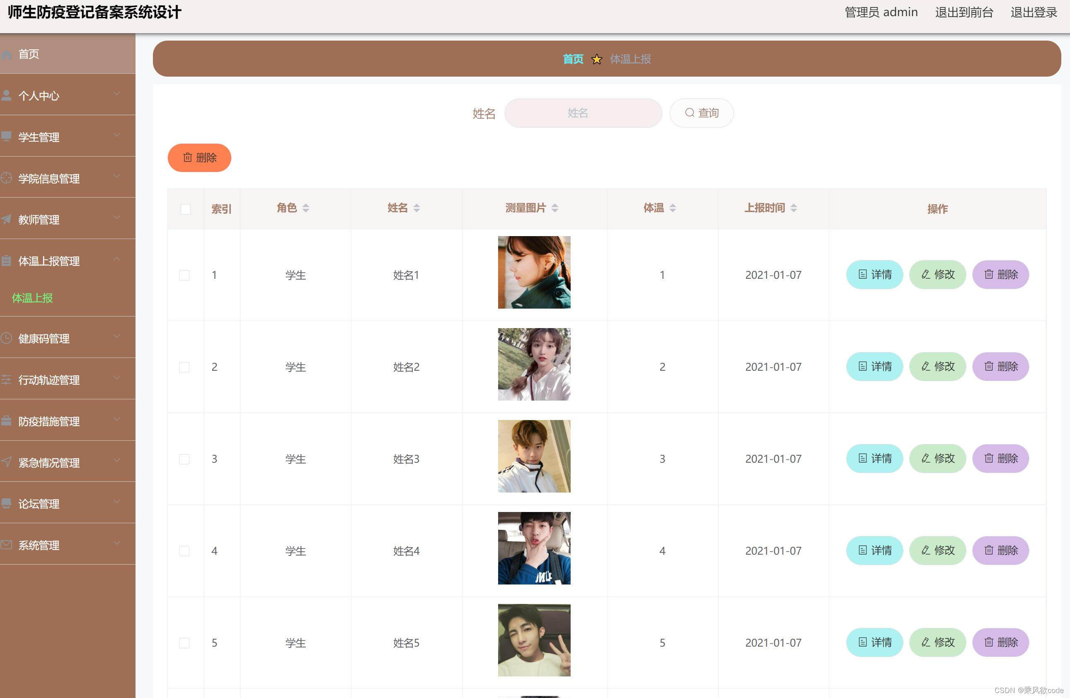Click the 姓名 search input field

[x=583, y=113]
